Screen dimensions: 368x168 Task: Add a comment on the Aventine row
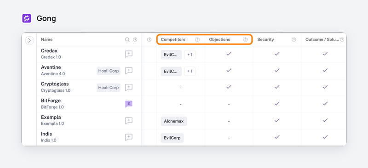click(x=129, y=71)
